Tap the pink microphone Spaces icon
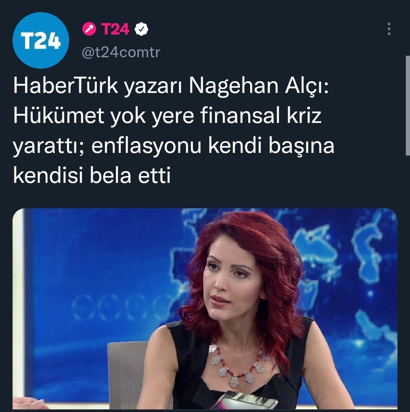Screen dimensions: 410x412 pos(89,28)
